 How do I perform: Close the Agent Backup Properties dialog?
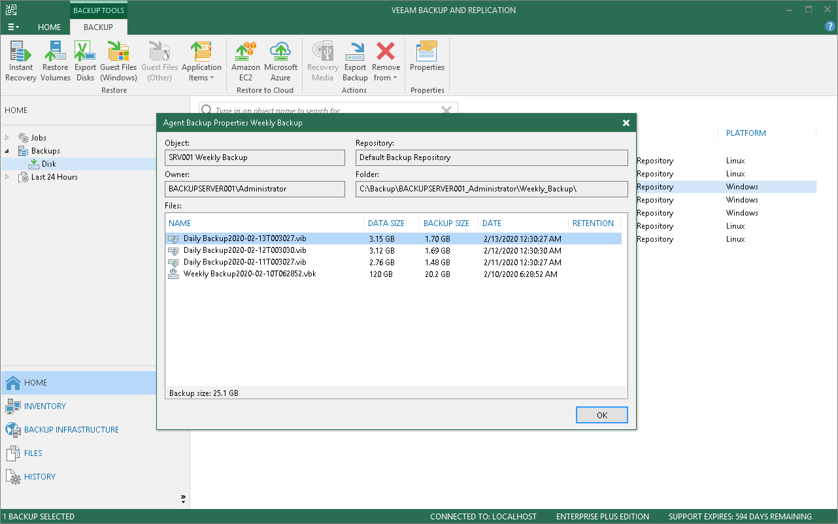click(x=626, y=123)
